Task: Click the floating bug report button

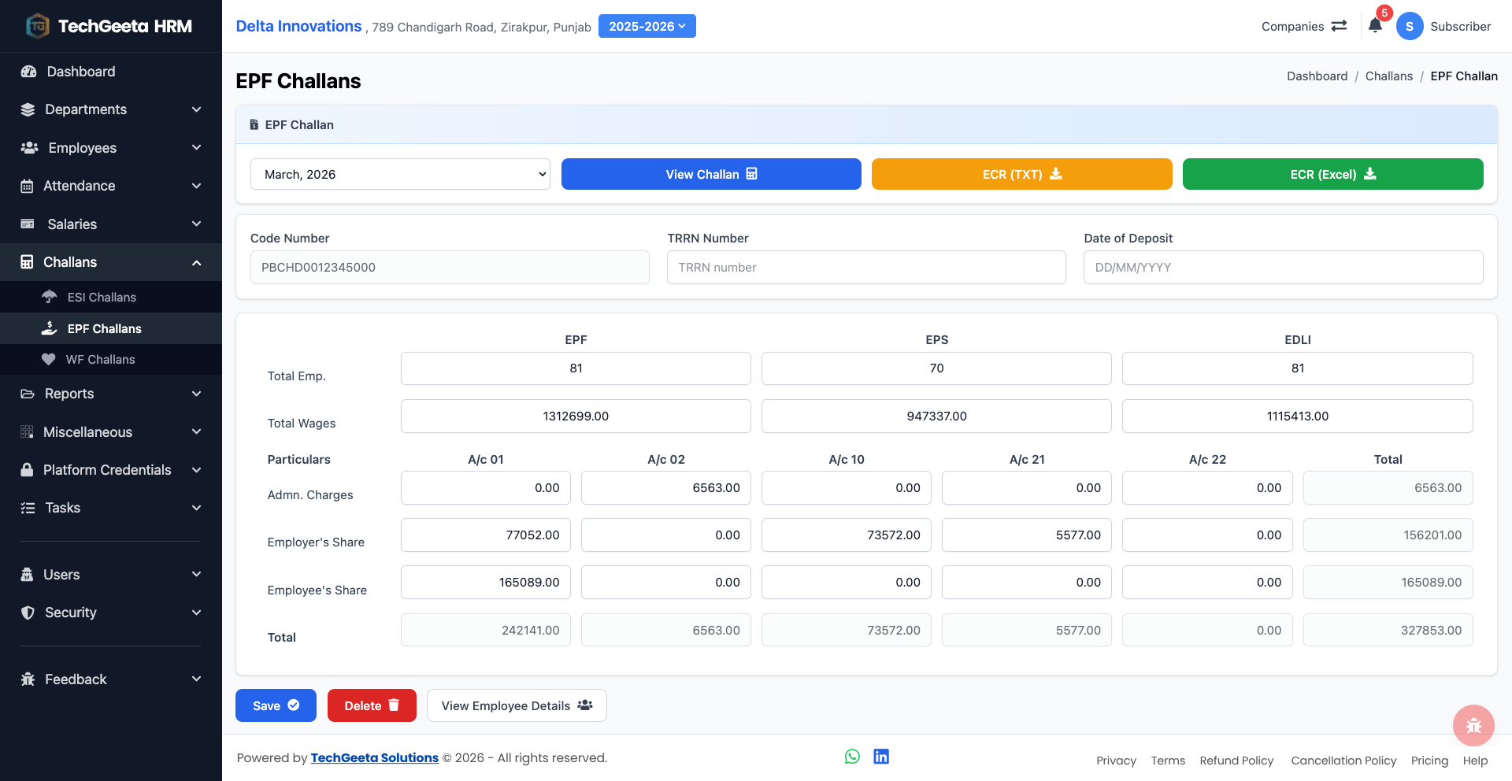Action: tap(1473, 725)
